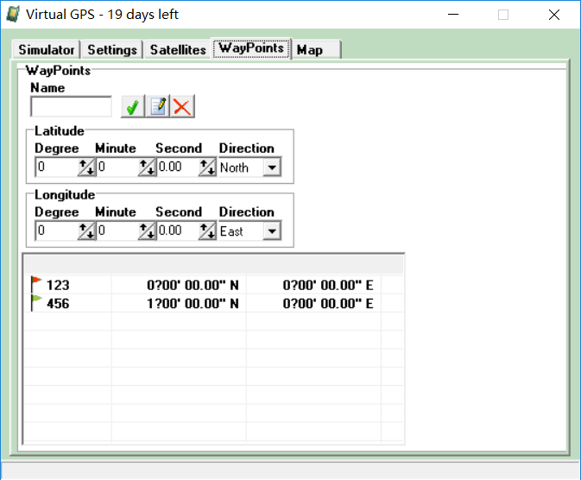581x480 pixels.
Task: Minimize the Virtual GPS window
Action: point(452,15)
